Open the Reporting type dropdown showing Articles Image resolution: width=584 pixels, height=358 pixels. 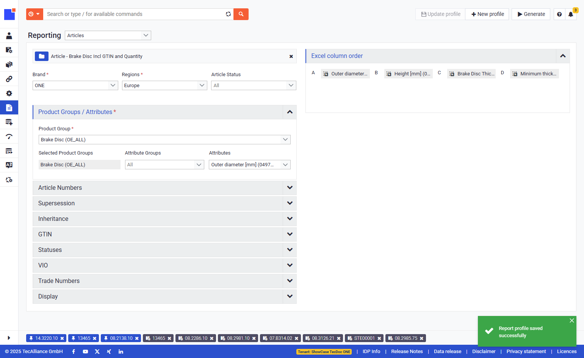(108, 35)
